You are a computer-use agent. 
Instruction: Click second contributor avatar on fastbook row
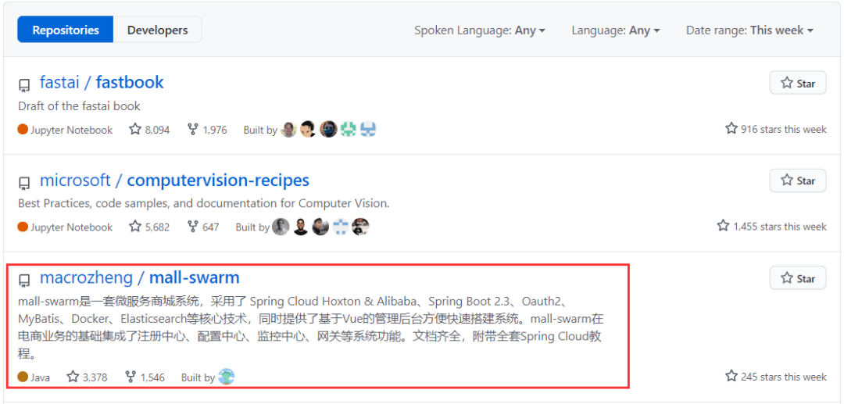[x=309, y=129]
